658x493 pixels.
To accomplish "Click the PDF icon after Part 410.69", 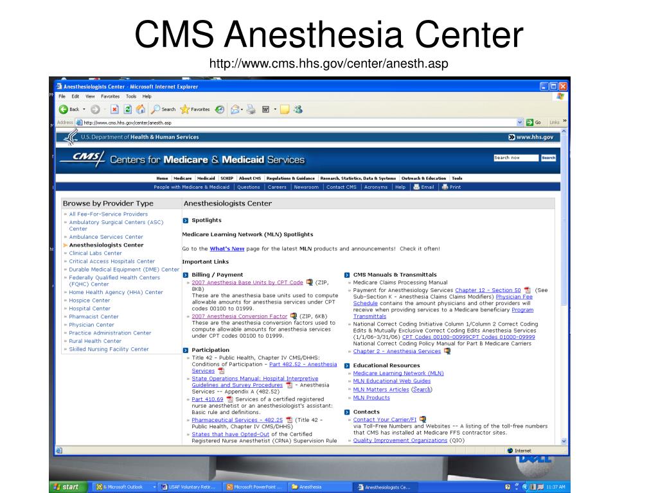I will click(229, 399).
